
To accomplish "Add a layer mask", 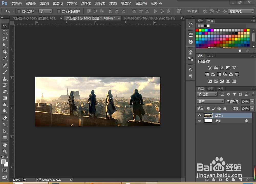I will pyautogui.click(x=220, y=180).
